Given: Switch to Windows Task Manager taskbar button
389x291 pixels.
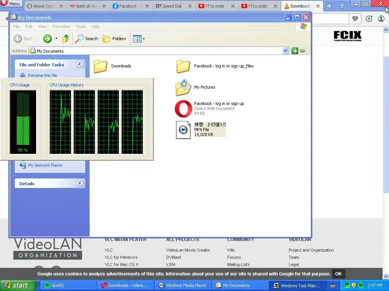Looking at the screenshot, I should coord(298,286).
